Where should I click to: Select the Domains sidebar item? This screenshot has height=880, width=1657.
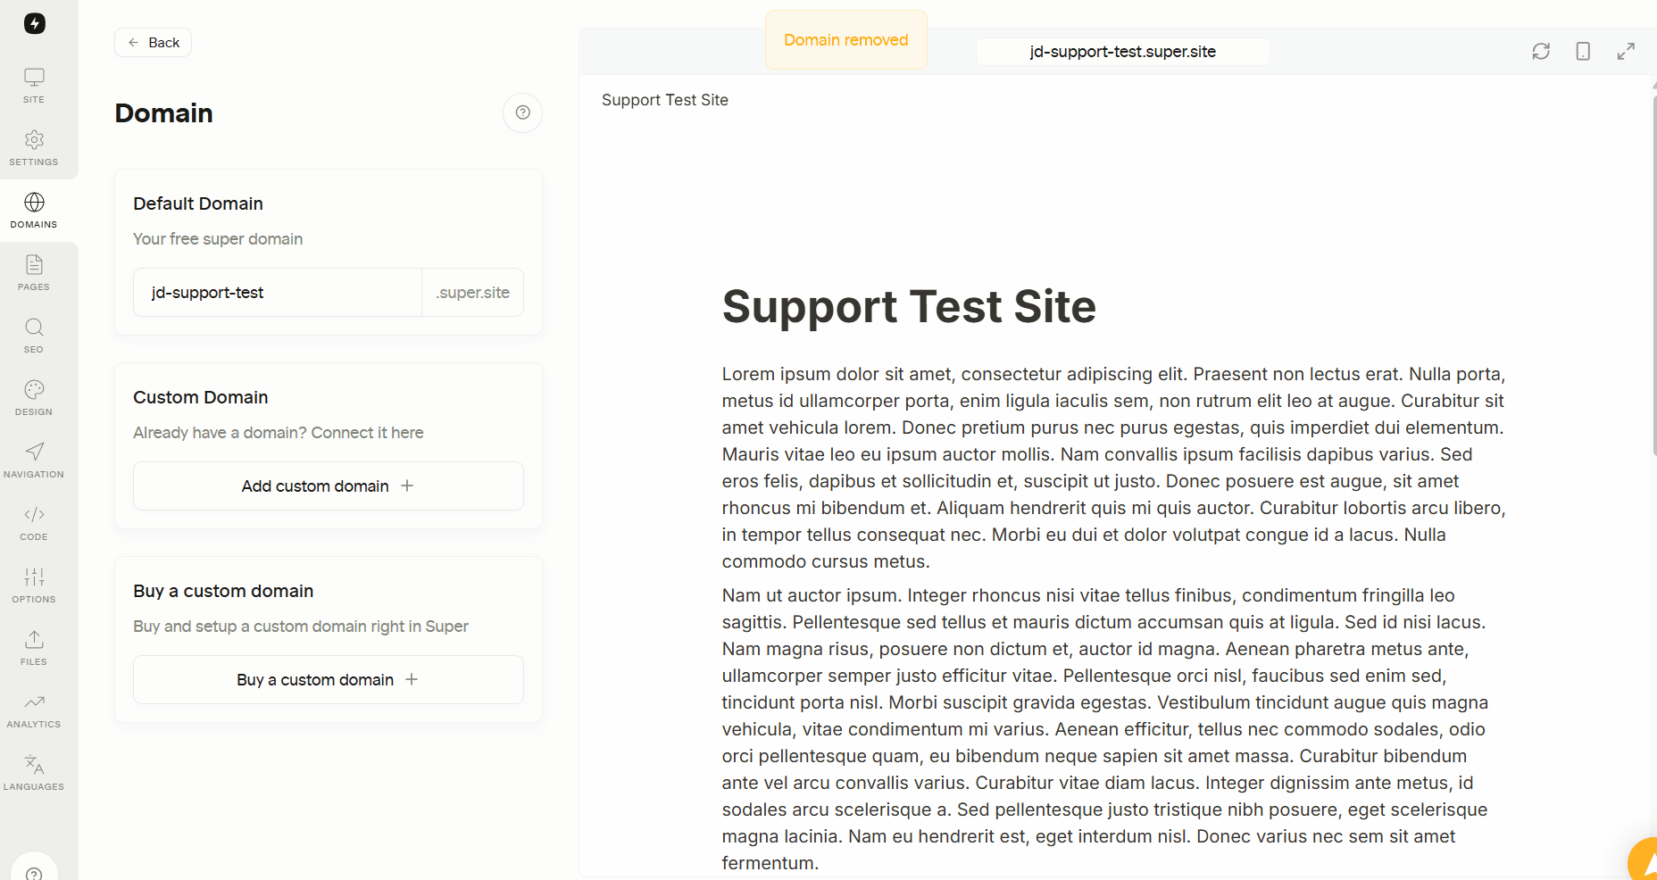click(x=34, y=211)
